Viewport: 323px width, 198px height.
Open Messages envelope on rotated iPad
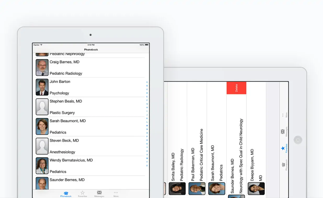point(283,132)
